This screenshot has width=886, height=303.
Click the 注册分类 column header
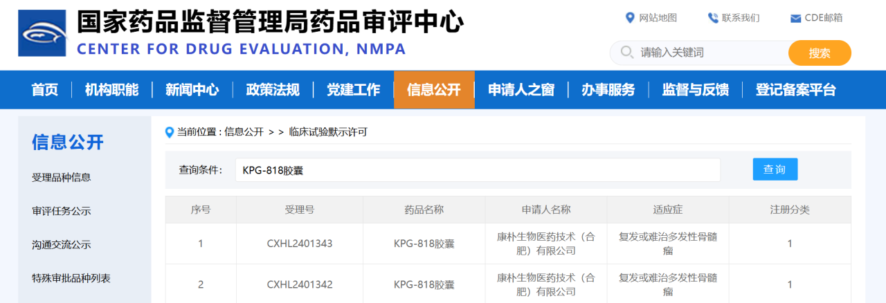[790, 210]
